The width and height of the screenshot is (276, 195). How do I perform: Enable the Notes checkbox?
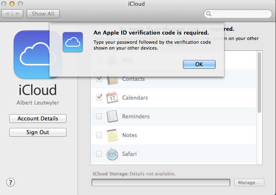(x=99, y=135)
